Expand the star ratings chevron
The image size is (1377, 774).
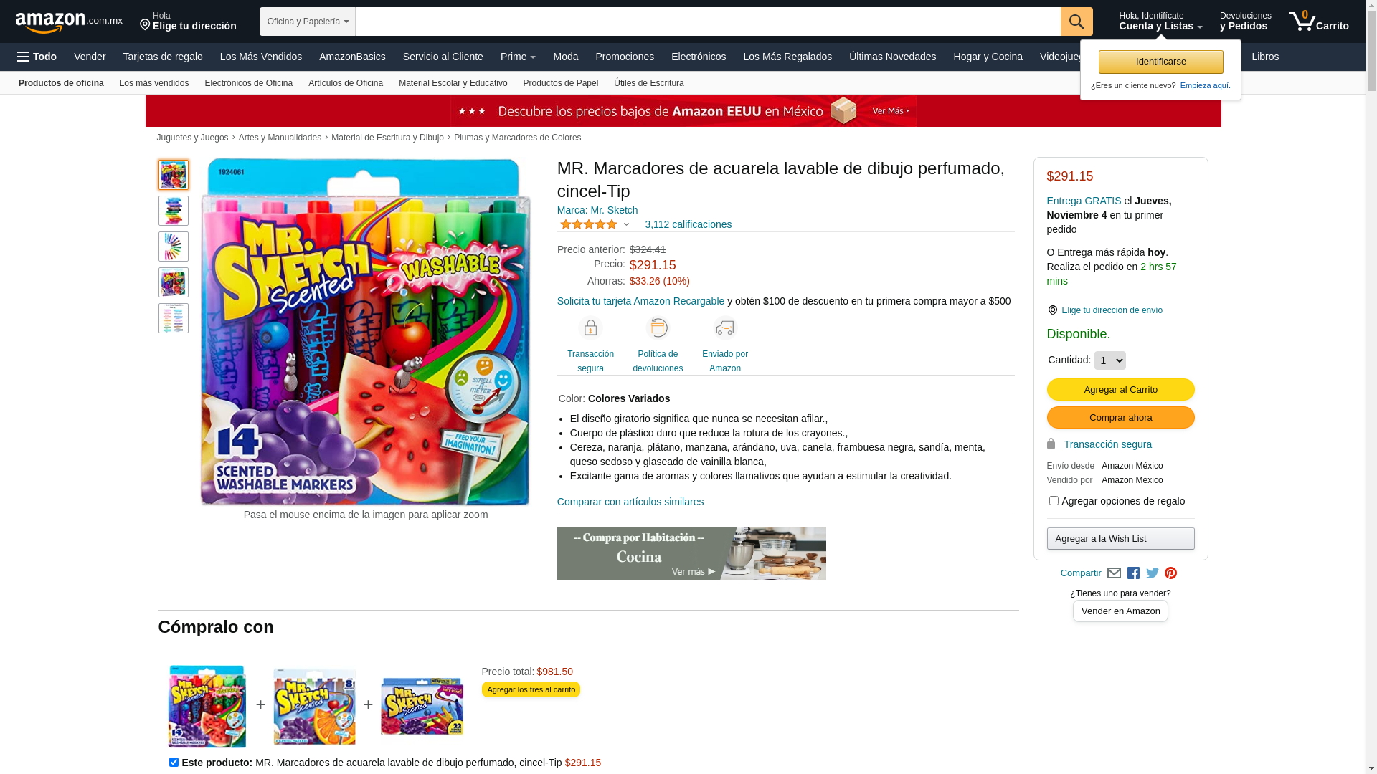(626, 224)
